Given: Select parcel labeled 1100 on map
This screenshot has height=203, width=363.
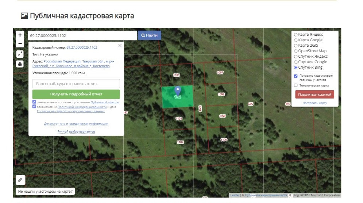Looking at the screenshot, I should pos(224,140).
